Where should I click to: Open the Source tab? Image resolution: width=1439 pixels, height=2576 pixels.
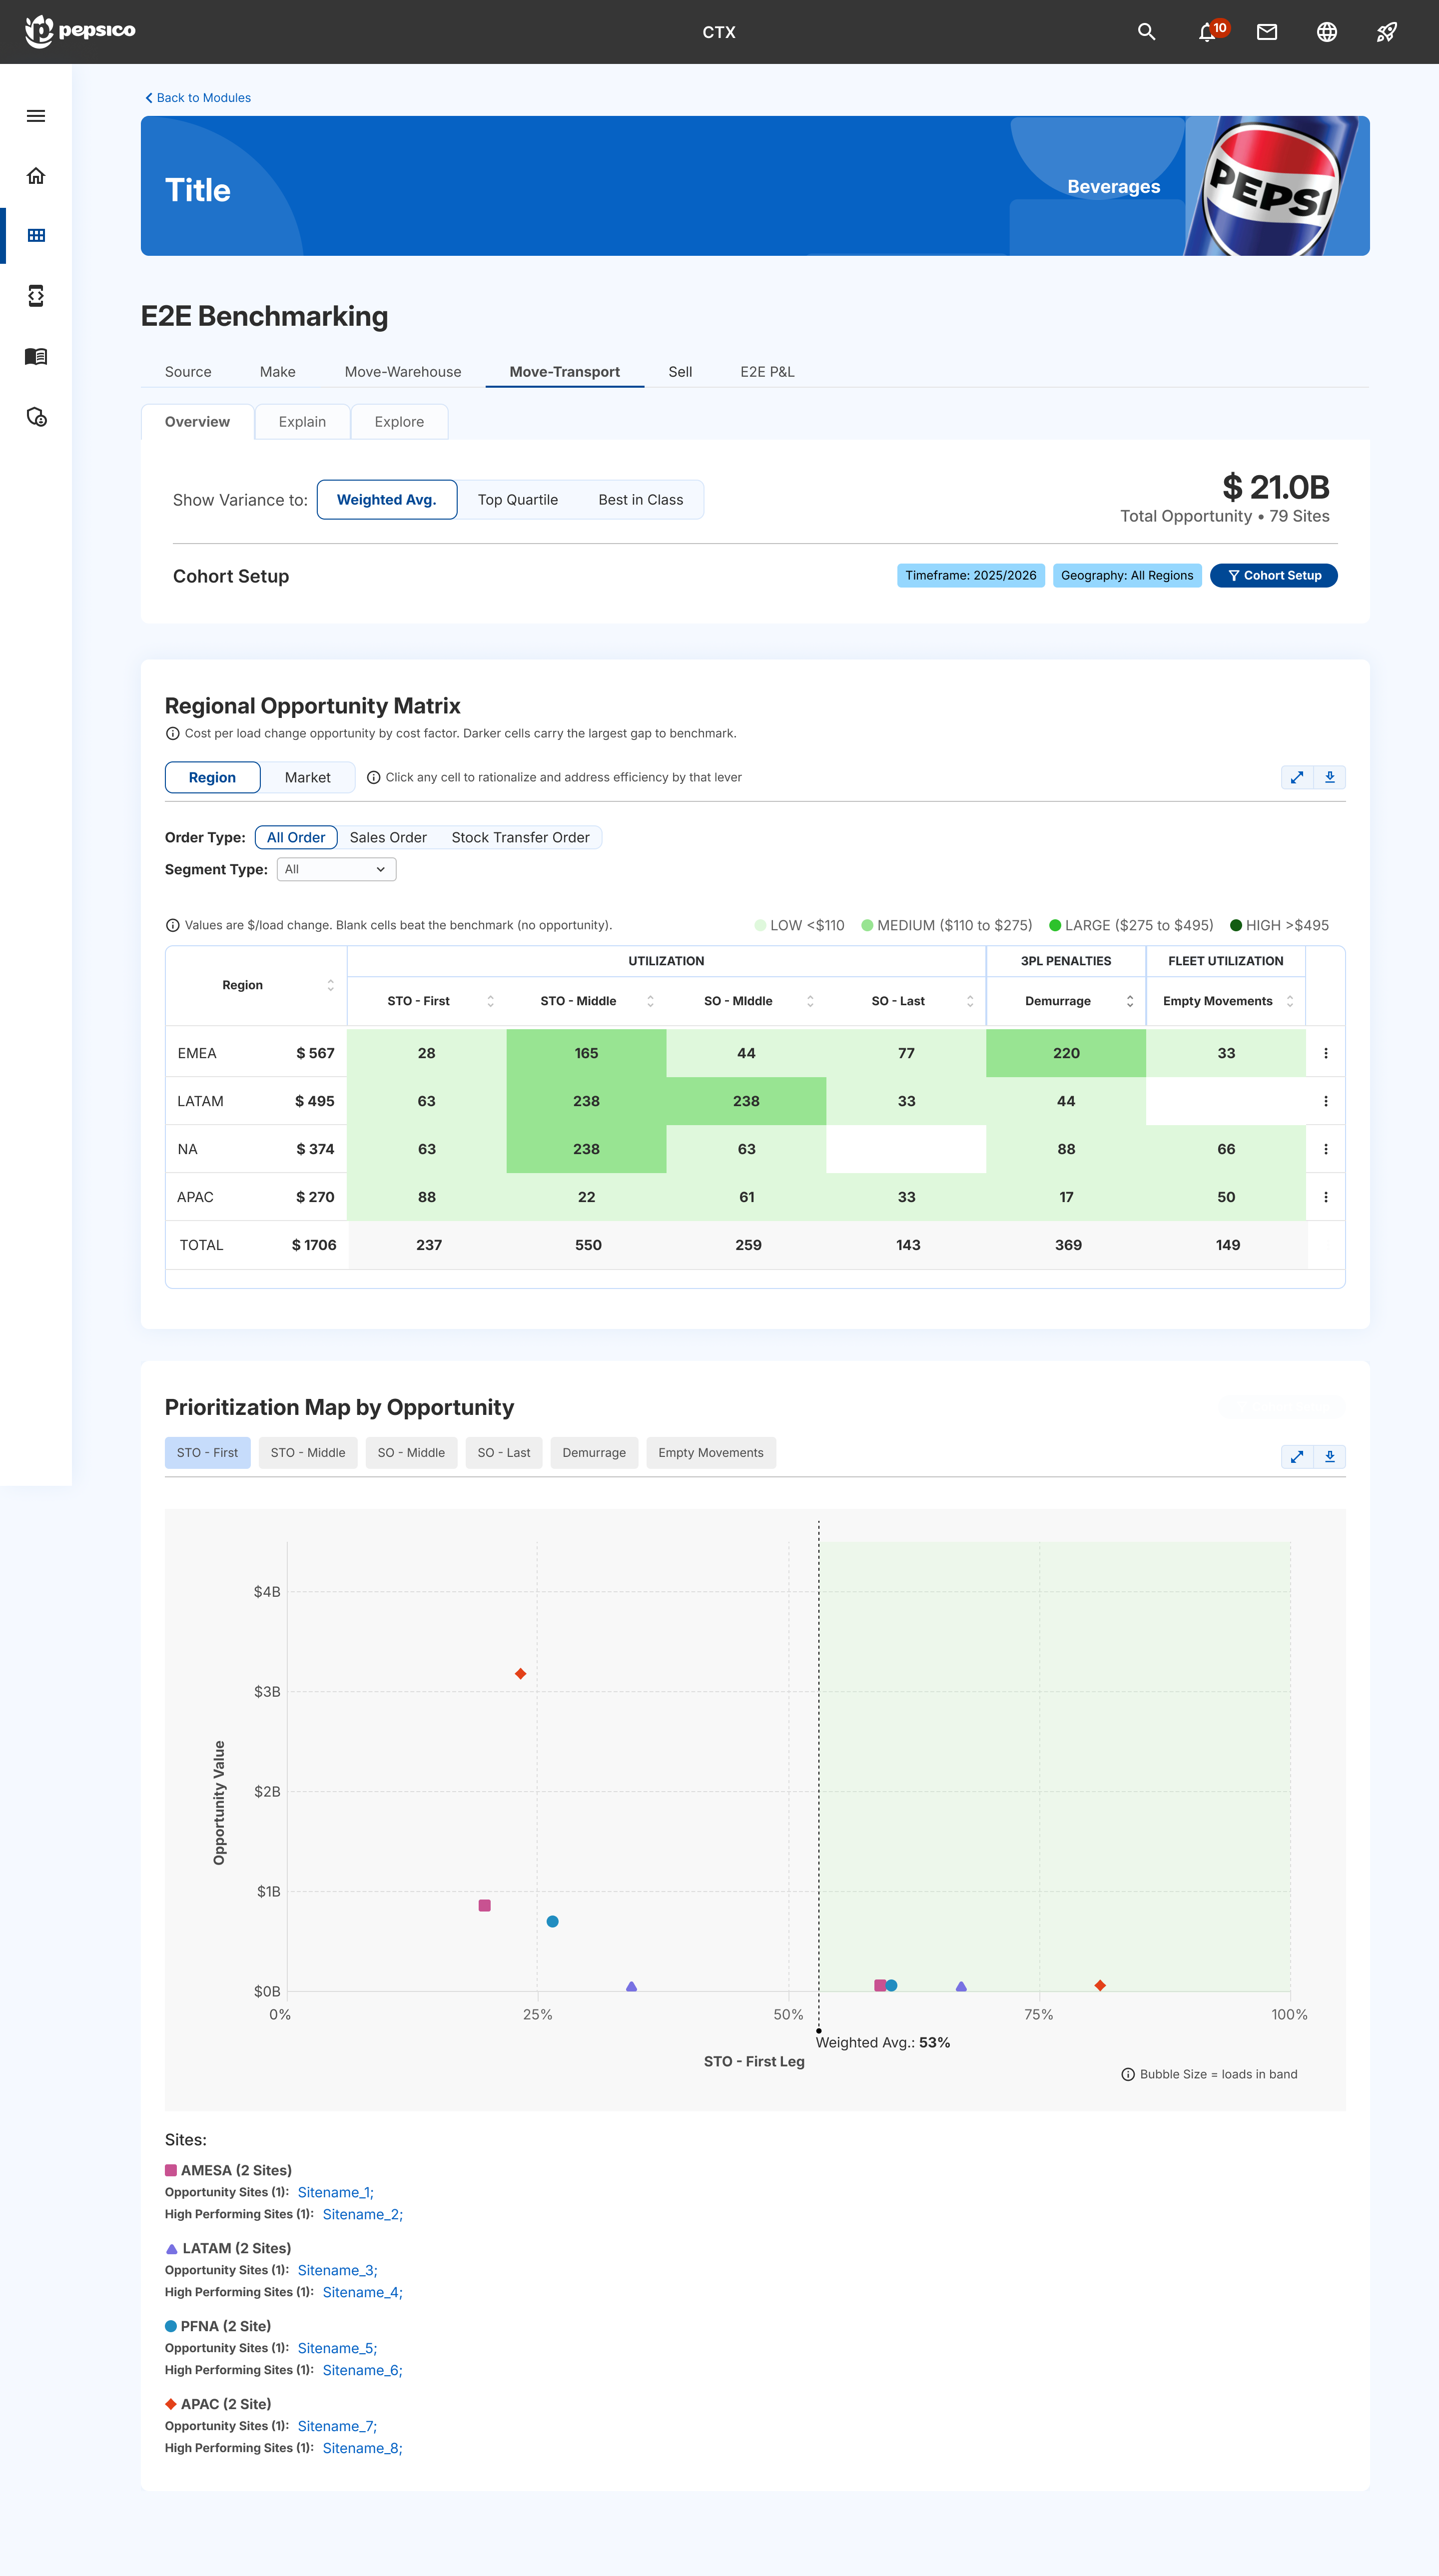[188, 371]
